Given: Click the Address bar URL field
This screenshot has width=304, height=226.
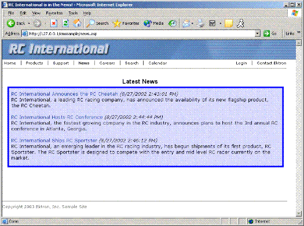Looking at the screenshot, I should pyautogui.click(x=141, y=33).
